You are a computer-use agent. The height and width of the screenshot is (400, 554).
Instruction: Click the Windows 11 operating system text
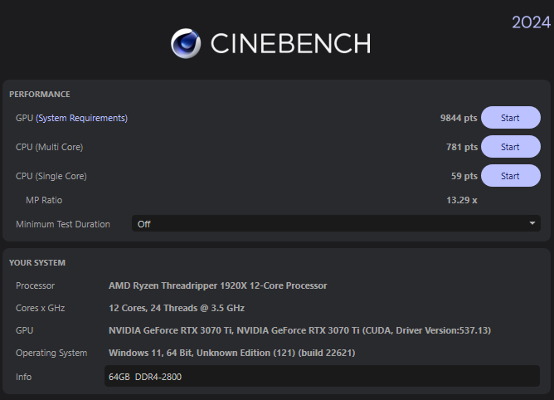(x=231, y=353)
